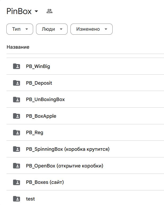Open the PB_Reg folder name
The width and height of the screenshot is (164, 205).
(x=34, y=133)
